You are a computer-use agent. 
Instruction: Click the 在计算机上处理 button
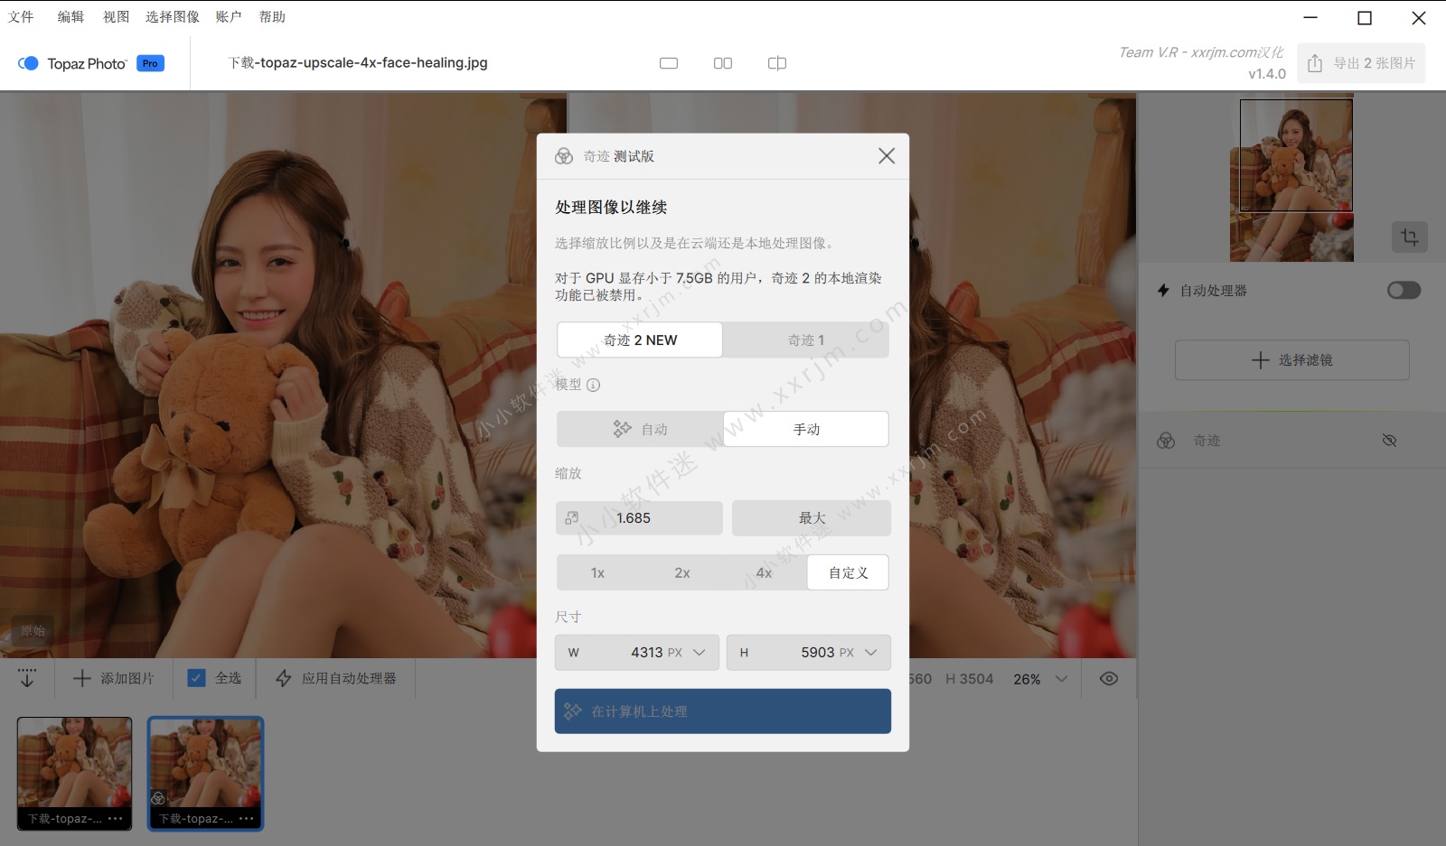point(722,711)
